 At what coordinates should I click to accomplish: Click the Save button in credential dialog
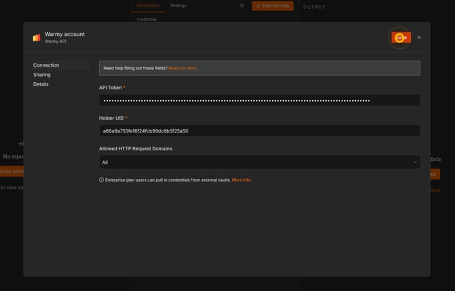click(x=401, y=37)
